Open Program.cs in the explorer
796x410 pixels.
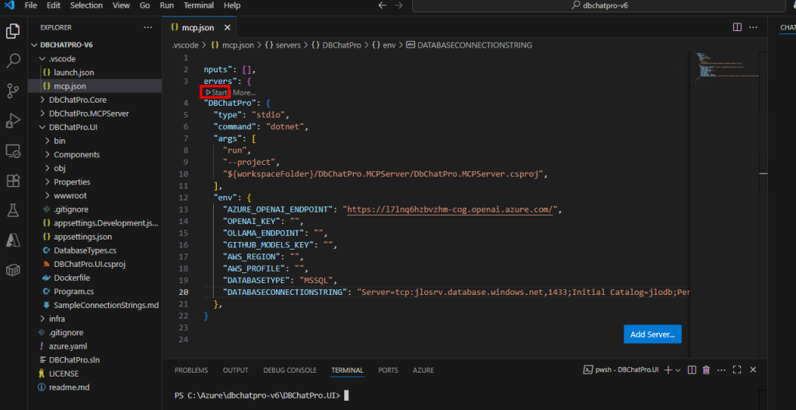(94, 292)
